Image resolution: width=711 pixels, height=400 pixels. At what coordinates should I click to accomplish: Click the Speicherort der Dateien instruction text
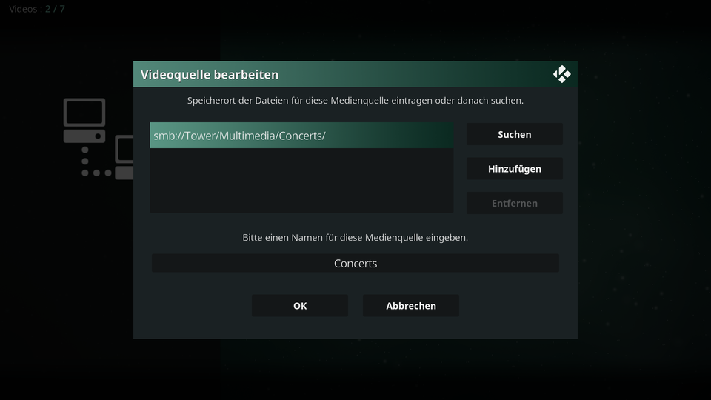(x=355, y=100)
